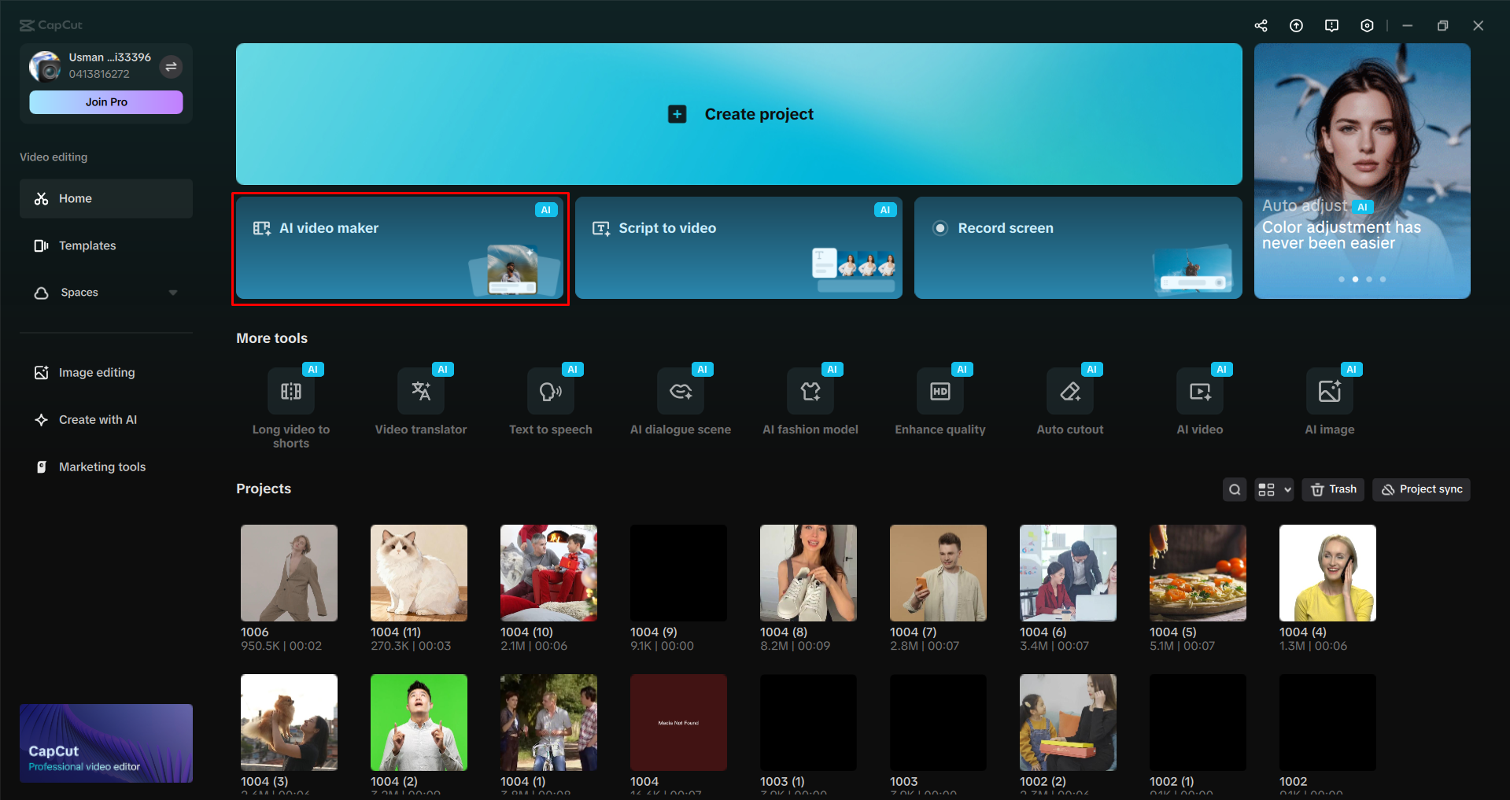
Task: Open the AI image tool
Action: point(1328,403)
